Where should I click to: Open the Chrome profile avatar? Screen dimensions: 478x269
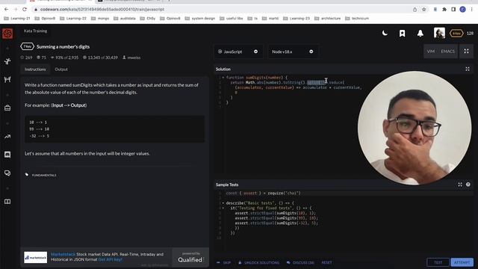point(462,10)
